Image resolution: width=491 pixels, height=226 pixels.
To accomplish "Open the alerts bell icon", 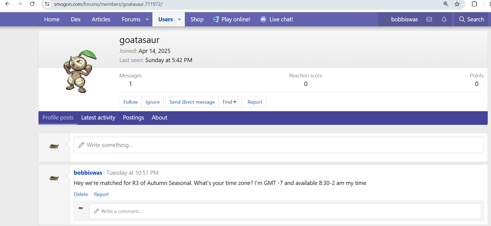I will pyautogui.click(x=444, y=19).
